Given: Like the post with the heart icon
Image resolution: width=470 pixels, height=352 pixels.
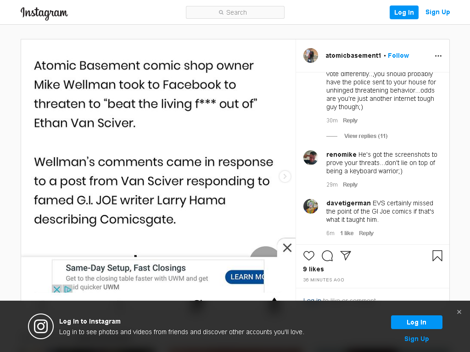Looking at the screenshot, I should pos(309,256).
